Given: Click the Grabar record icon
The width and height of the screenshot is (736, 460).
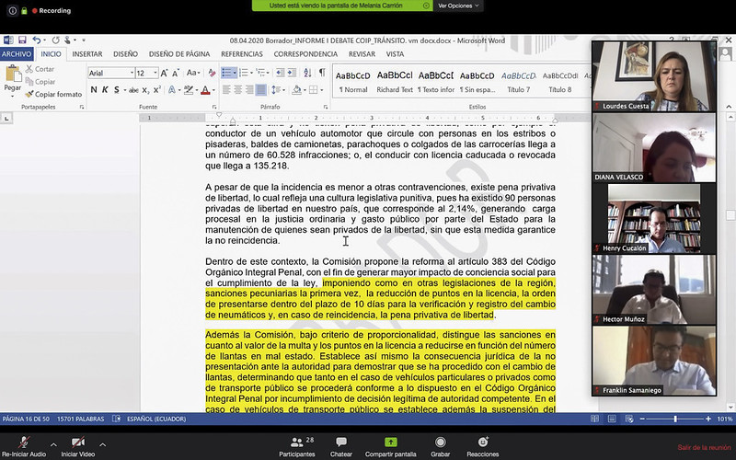Looking at the screenshot, I should coord(441,443).
